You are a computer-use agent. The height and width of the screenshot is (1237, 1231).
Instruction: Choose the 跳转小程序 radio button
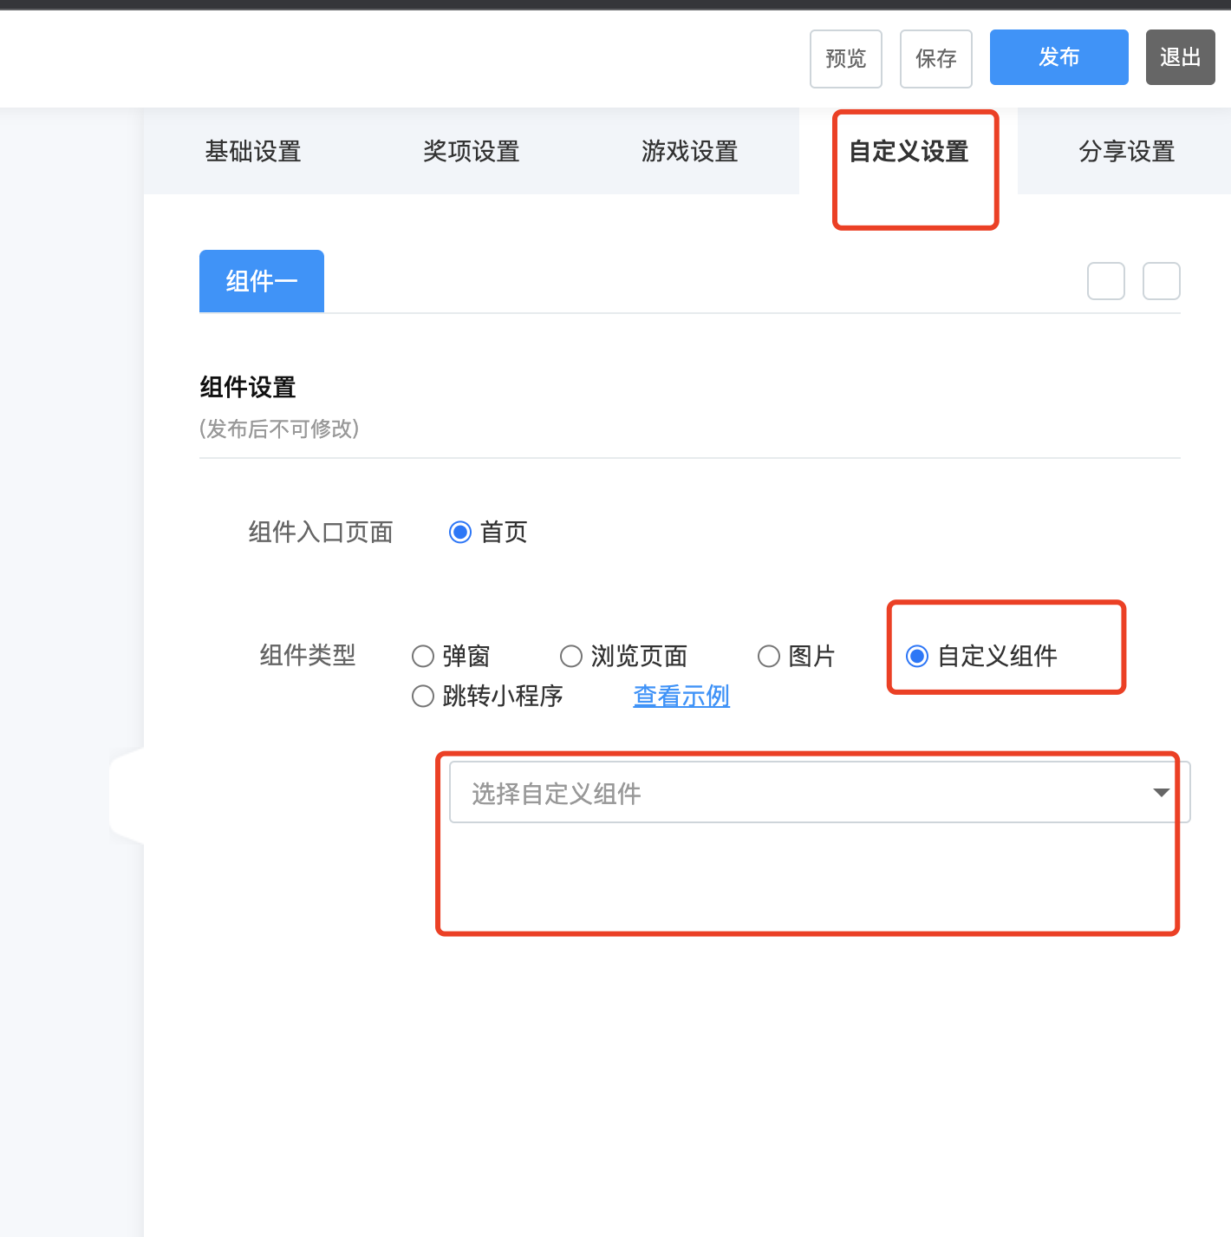pos(423,696)
